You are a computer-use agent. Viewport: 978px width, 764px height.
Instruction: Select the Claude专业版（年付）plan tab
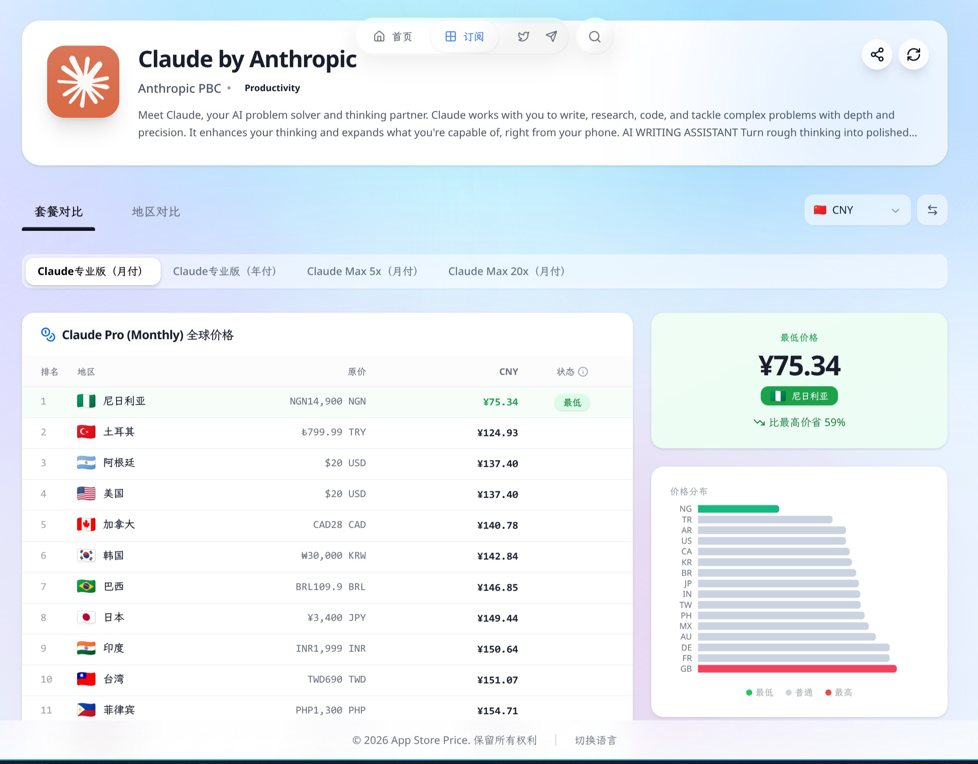[x=227, y=272]
